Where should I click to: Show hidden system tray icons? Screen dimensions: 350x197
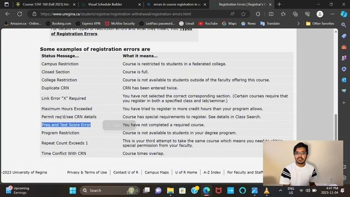281,190
